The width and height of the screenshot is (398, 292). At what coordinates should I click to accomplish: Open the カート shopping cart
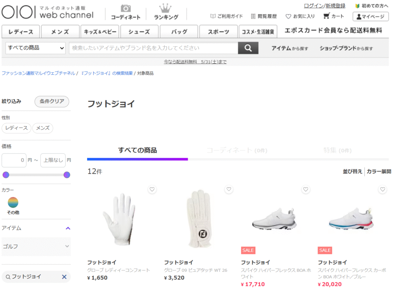pos(333,16)
